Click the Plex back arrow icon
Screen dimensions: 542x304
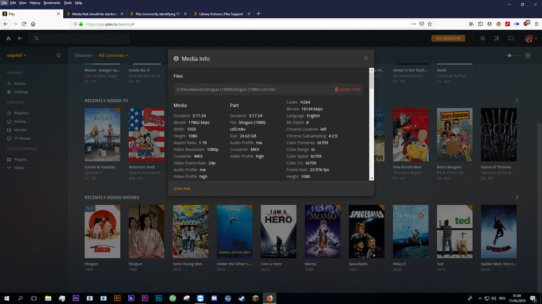20,38
